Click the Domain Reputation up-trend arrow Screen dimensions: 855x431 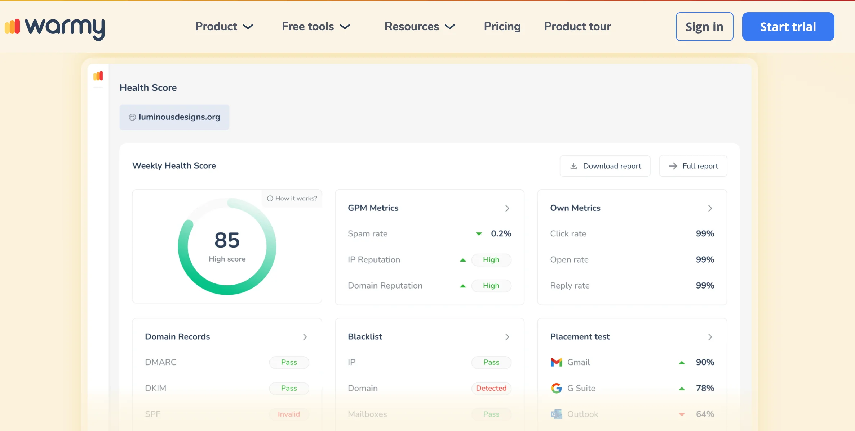click(463, 286)
